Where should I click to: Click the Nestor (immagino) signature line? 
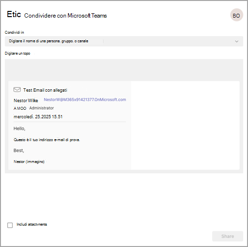tap(29, 161)
